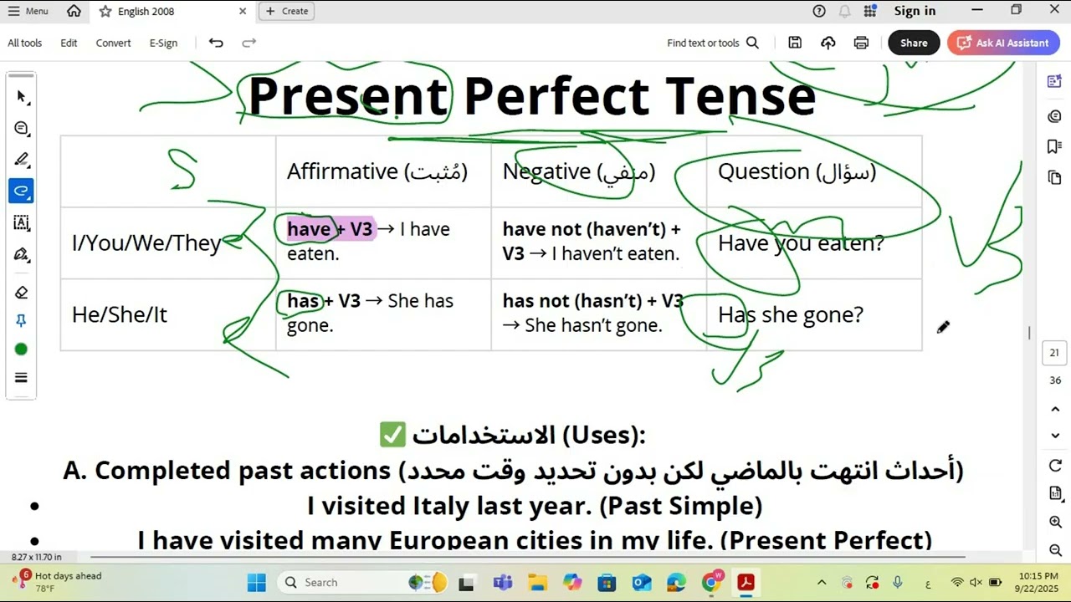Open the AI Assistant side panel icon
Screen dimensions: 1071x602
[x=1054, y=81]
